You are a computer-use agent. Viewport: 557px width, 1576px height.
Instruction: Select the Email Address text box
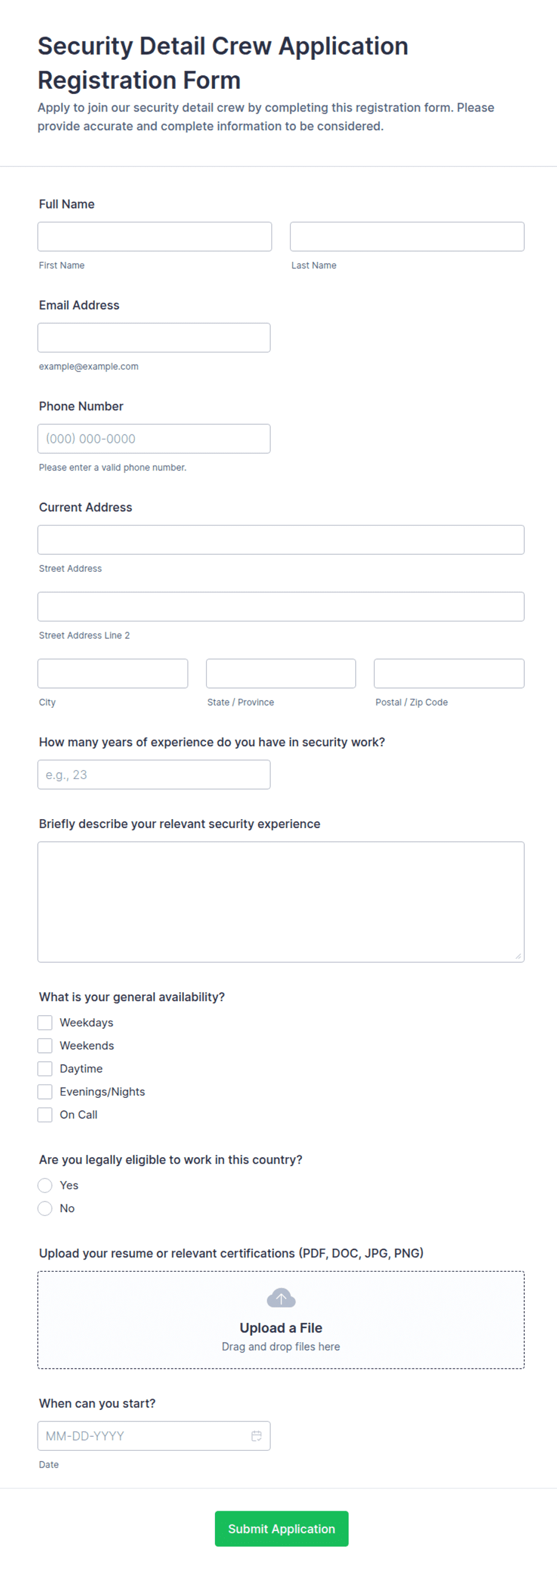tap(154, 337)
